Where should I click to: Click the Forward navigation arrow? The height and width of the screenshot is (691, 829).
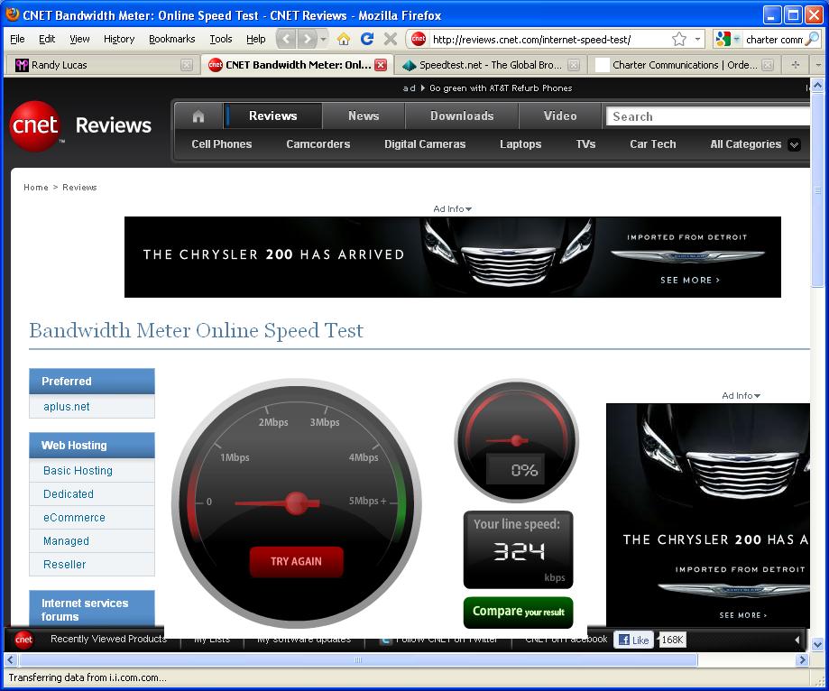tap(308, 39)
